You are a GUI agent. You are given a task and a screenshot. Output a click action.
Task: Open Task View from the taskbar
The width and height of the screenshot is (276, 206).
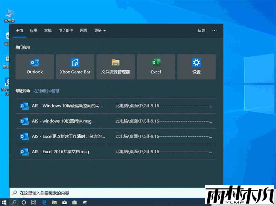pos(33,202)
